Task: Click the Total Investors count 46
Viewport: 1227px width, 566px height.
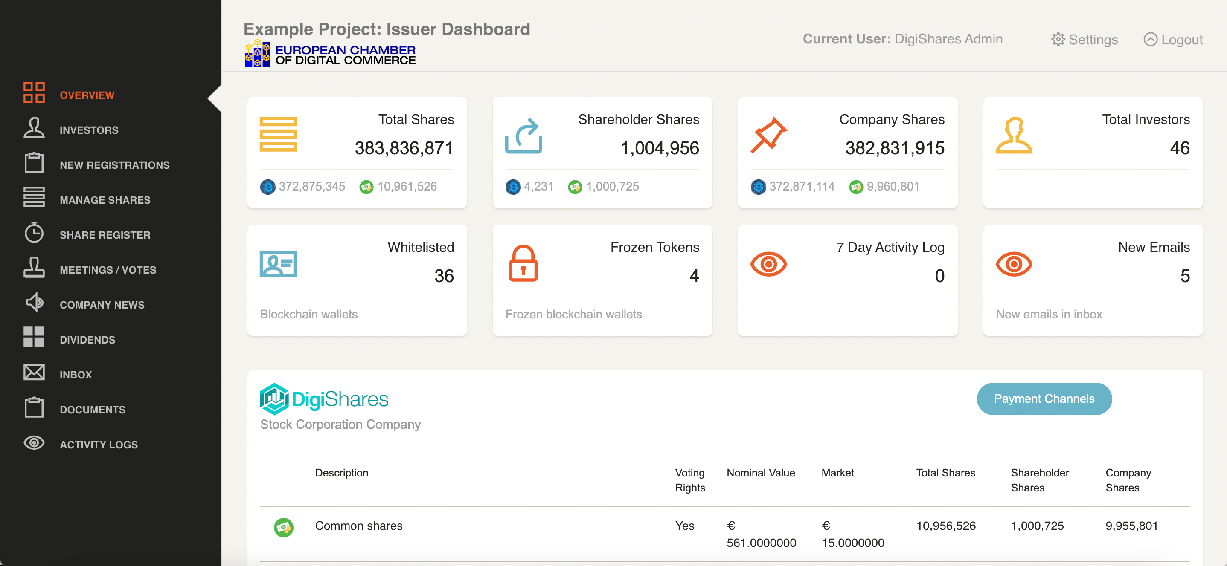Action: pos(1179,148)
